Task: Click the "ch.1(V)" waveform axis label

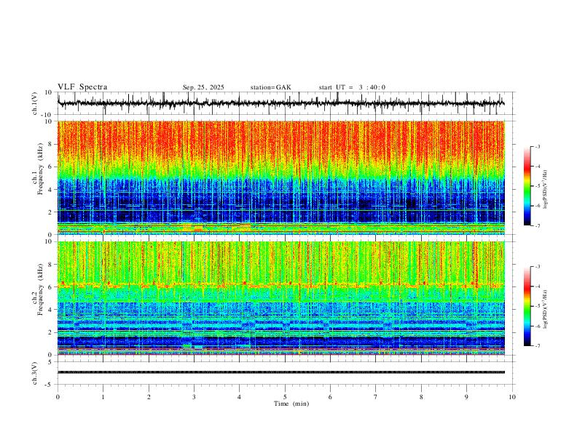Action: 35,103
